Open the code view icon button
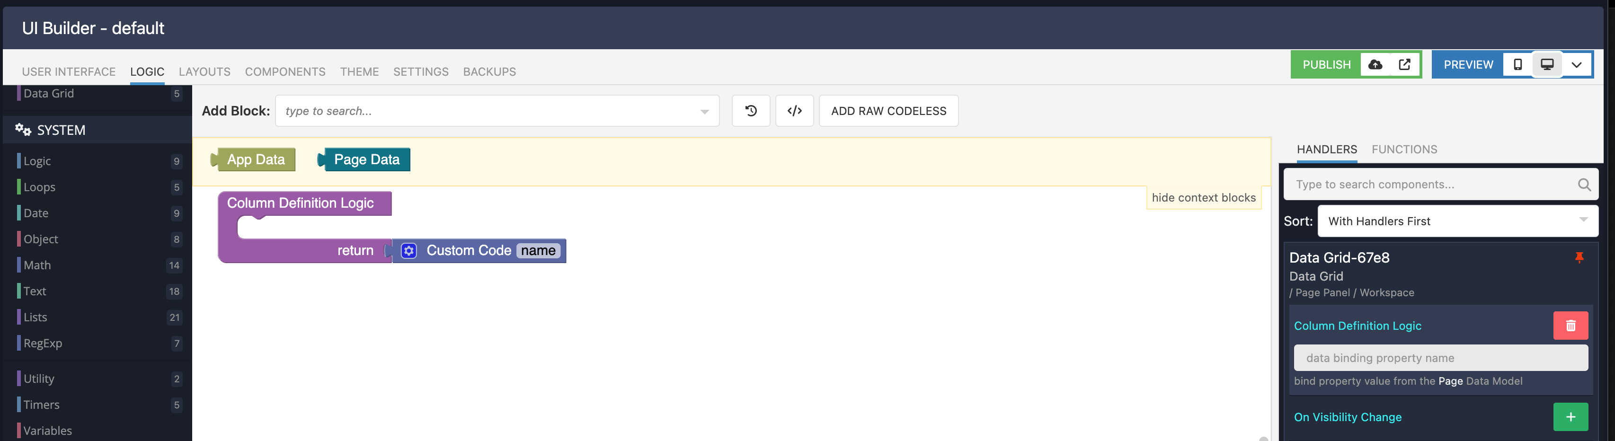 [x=794, y=111]
